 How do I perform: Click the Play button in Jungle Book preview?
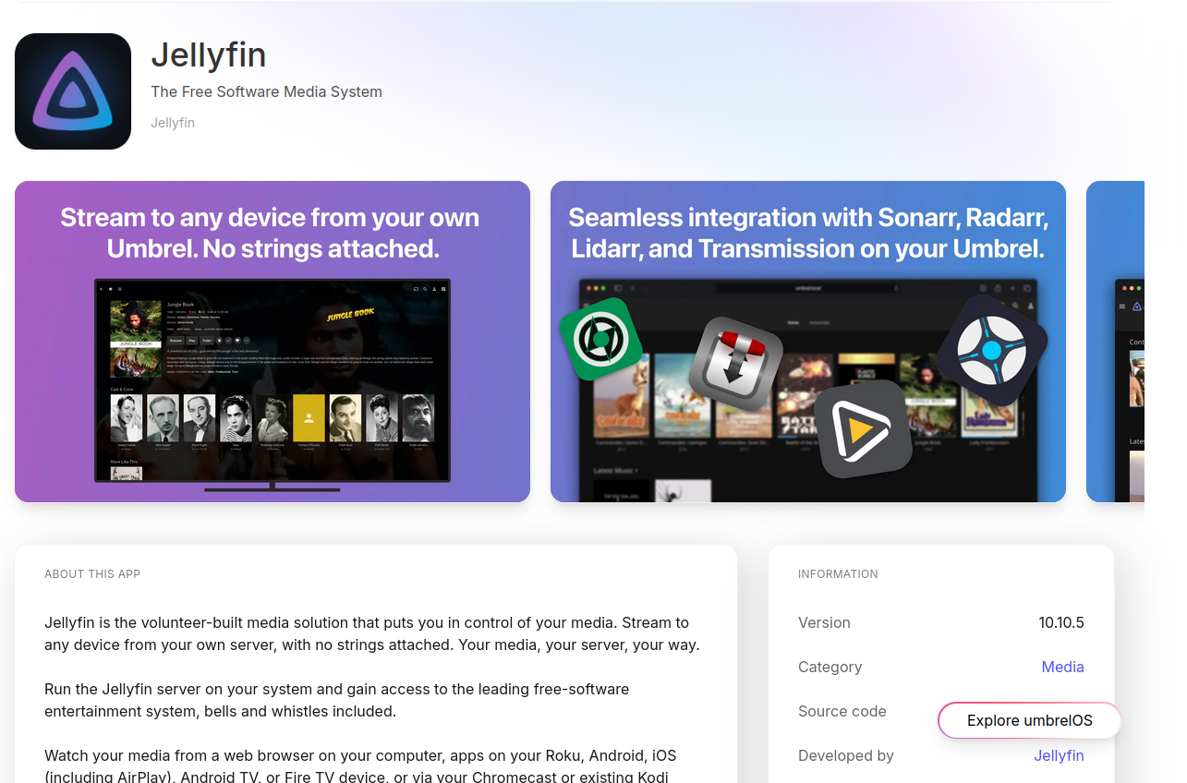pos(192,340)
